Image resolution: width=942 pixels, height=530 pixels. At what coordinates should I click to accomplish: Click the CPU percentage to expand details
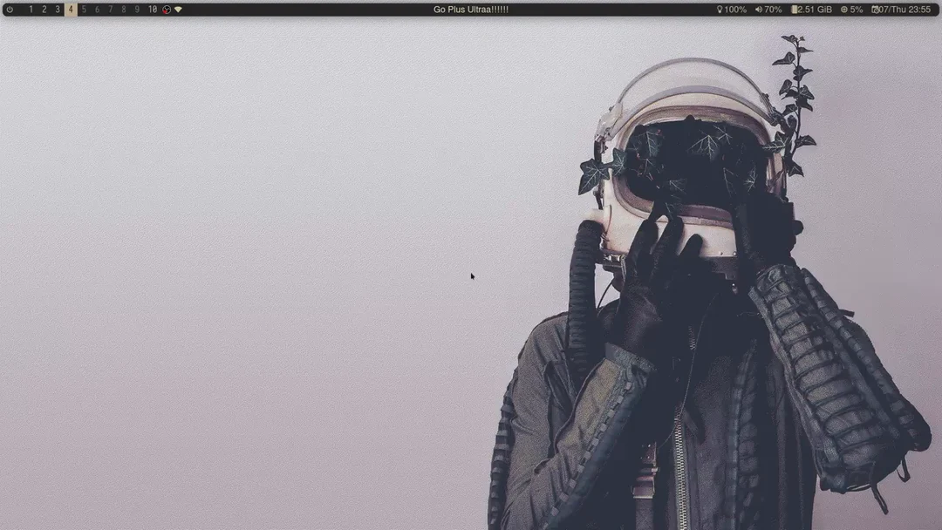857,9
